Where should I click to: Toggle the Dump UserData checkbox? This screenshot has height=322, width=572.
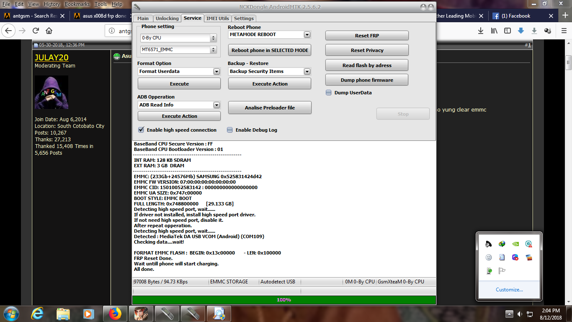(329, 93)
